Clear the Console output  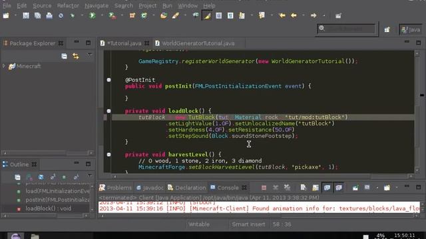click(x=304, y=187)
